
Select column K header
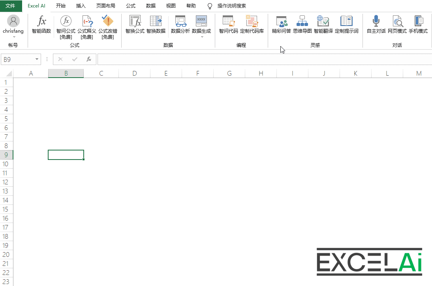click(x=355, y=73)
